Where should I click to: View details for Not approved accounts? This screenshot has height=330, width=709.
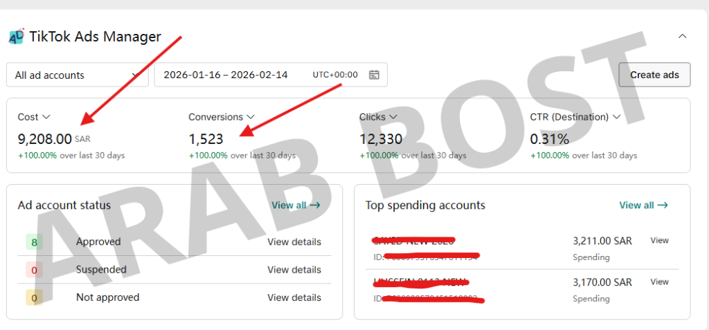(294, 297)
